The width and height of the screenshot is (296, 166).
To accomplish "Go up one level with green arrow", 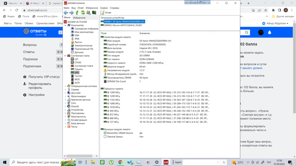I will click(x=77, y=13).
